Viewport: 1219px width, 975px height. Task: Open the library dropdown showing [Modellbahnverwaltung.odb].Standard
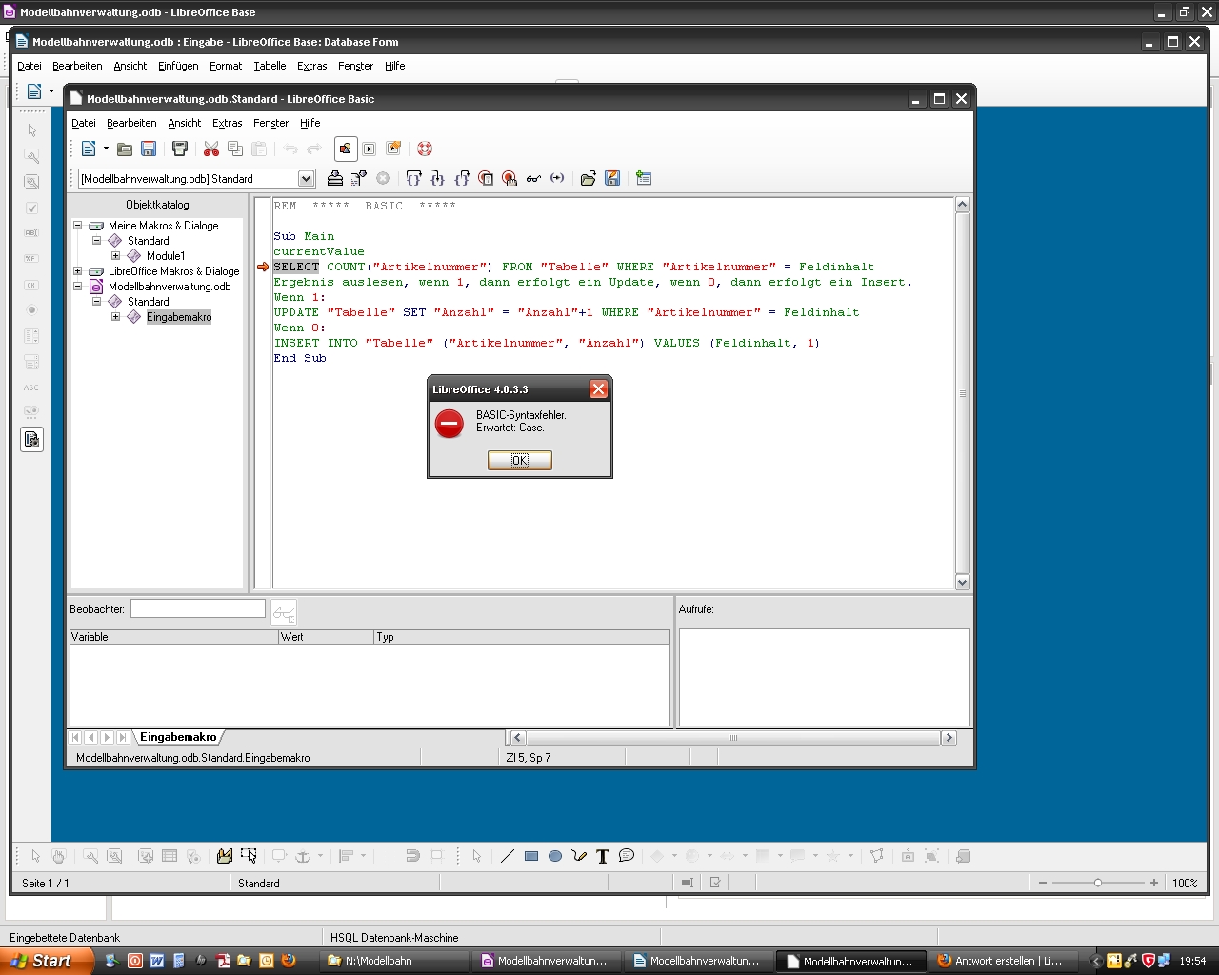coord(306,179)
